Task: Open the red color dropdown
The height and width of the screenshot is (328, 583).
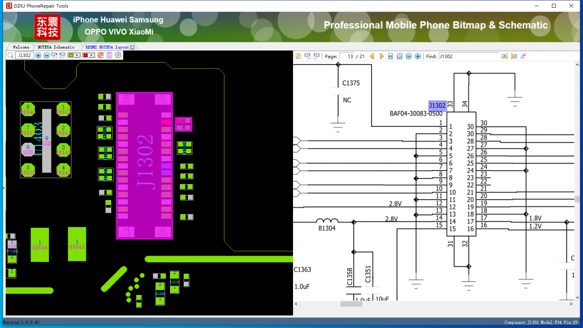Action: (92, 55)
